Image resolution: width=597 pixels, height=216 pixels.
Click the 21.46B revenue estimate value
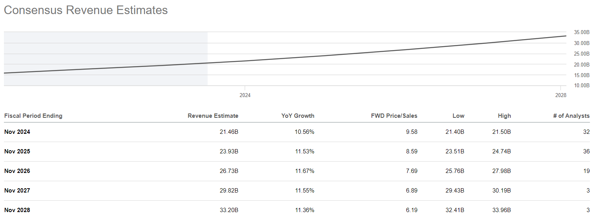[229, 132]
